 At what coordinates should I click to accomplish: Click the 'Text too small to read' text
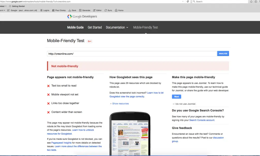click(x=64, y=86)
